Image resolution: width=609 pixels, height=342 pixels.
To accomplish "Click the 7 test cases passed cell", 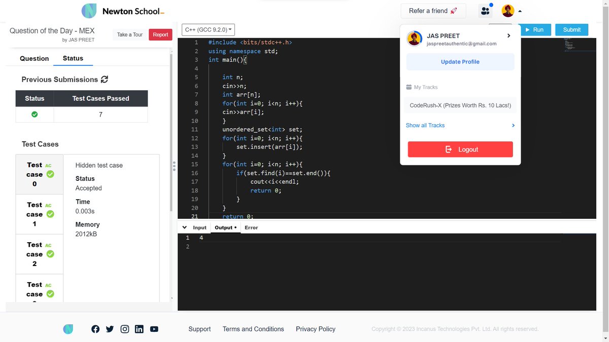I will (x=100, y=115).
